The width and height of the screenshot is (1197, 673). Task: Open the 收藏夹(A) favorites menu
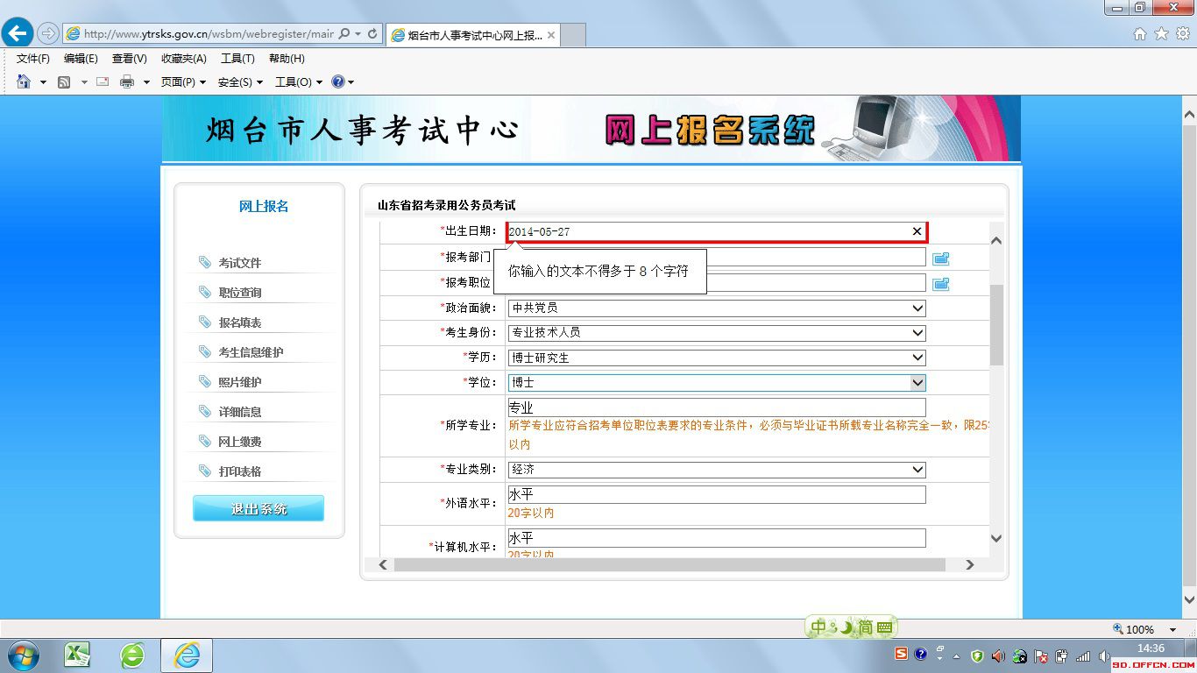coord(183,59)
